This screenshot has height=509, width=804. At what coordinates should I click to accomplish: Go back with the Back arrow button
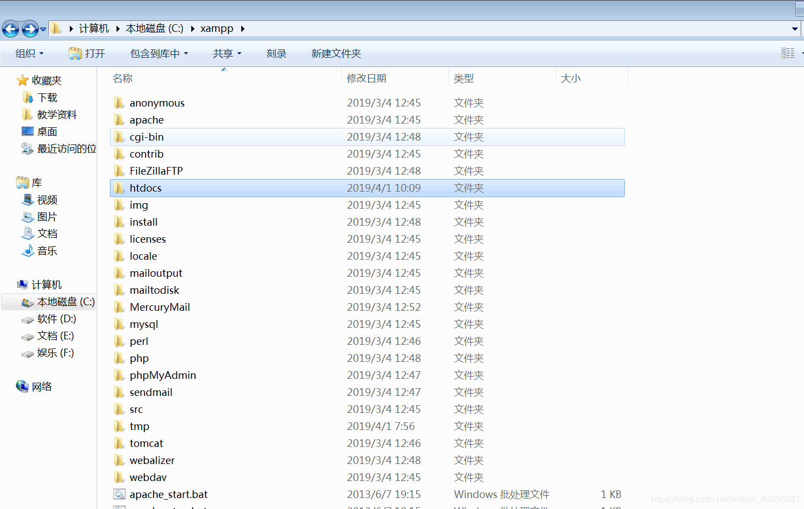10,29
